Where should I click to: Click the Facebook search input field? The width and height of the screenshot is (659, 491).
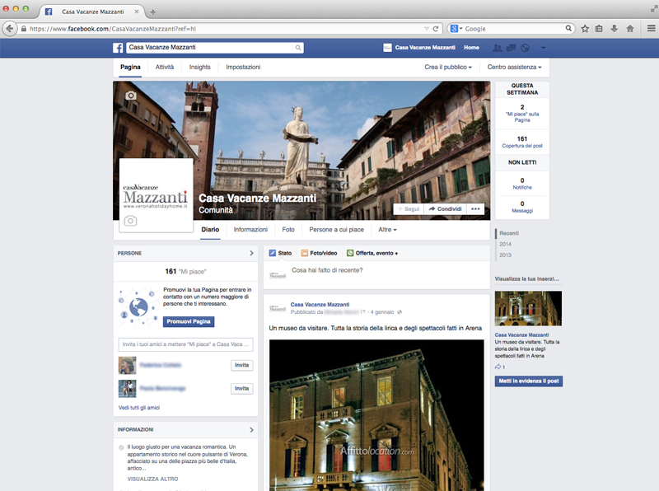coord(210,48)
